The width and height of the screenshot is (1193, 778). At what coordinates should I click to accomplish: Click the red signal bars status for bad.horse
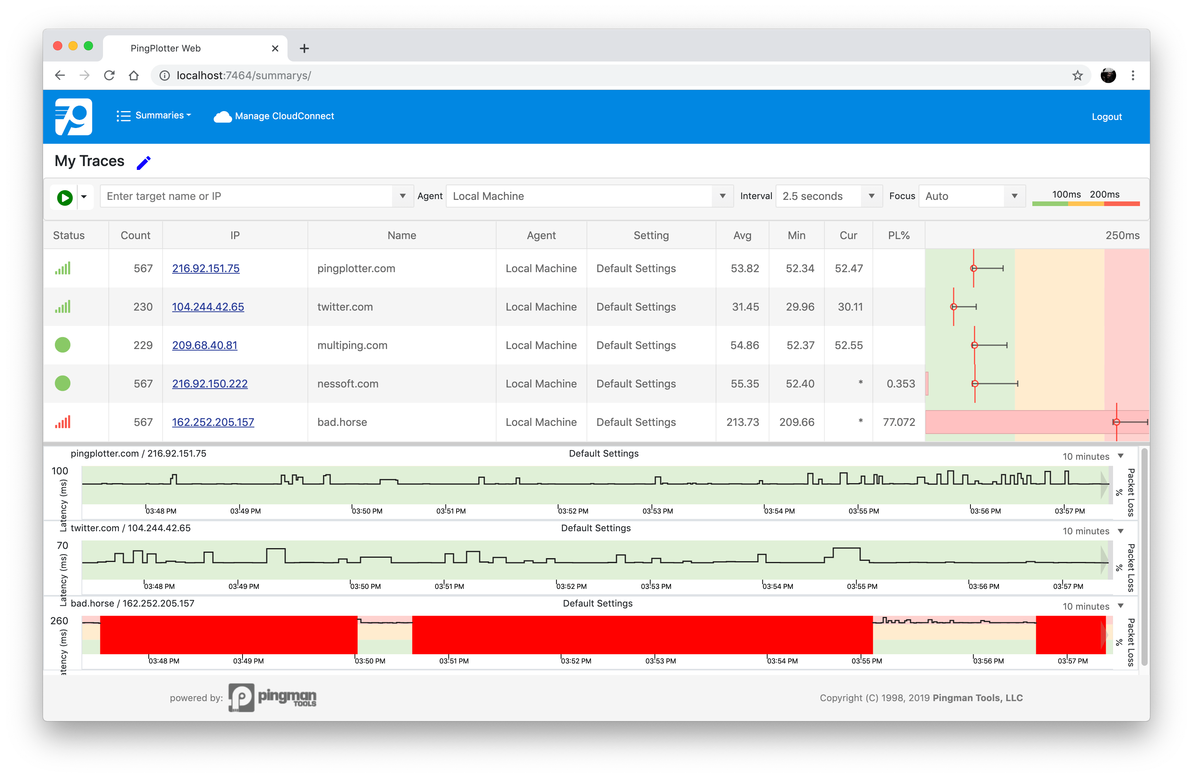(x=63, y=422)
